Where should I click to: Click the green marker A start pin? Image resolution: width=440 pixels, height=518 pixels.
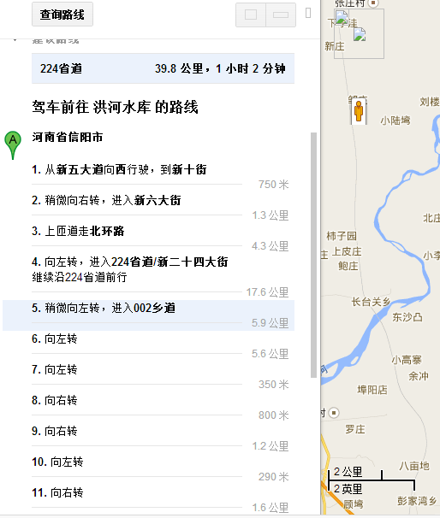click(13, 144)
